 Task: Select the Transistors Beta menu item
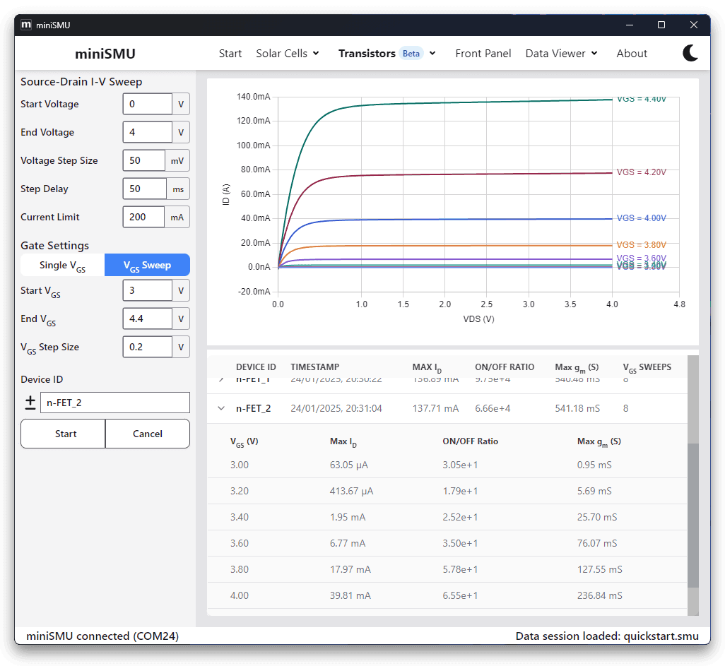tap(381, 54)
